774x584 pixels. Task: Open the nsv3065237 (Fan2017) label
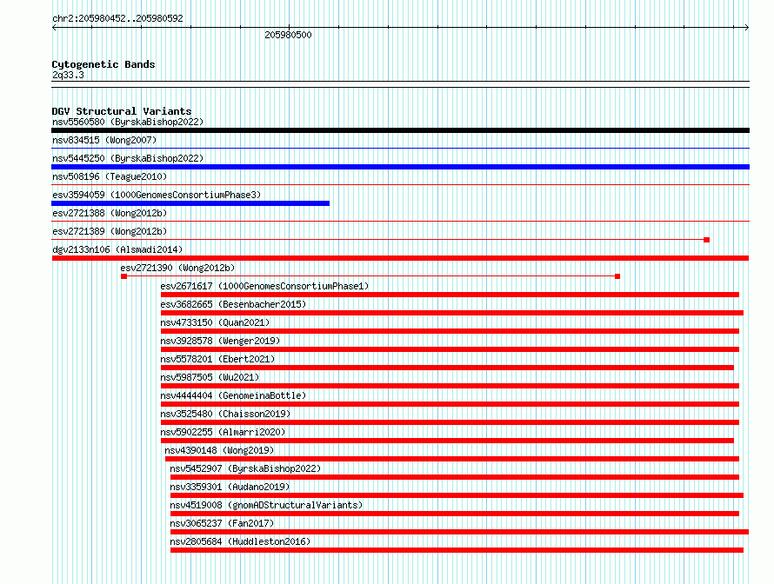point(222,523)
